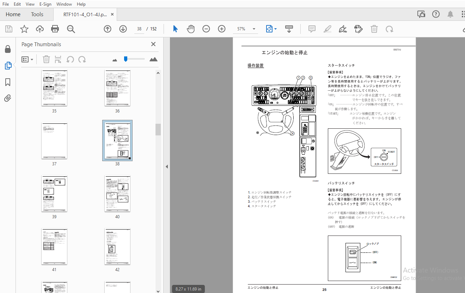Go to the next page with the down arrow

[123, 29]
